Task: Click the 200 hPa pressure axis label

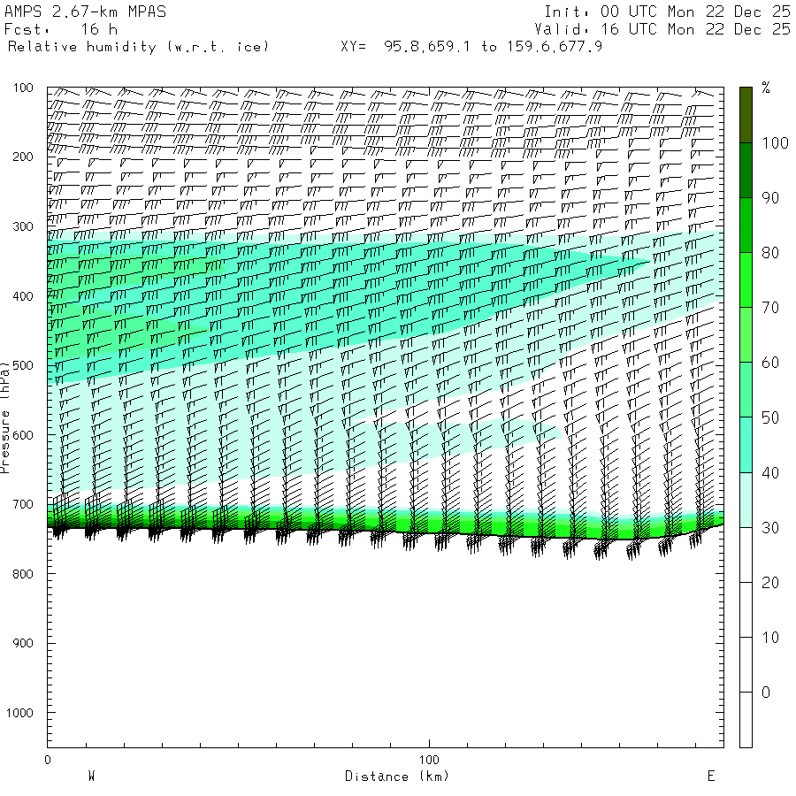Action: [23, 157]
